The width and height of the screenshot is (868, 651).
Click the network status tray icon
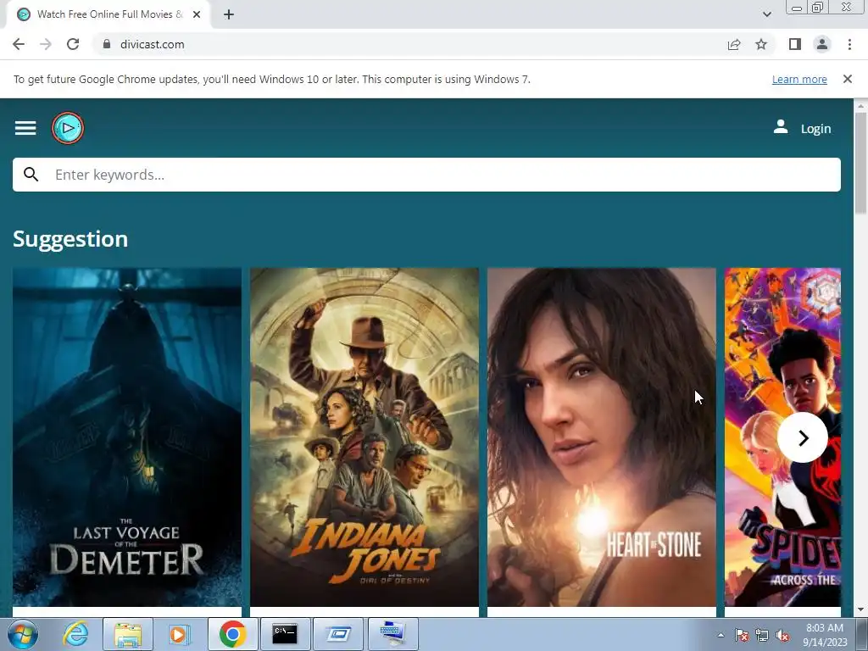(x=762, y=635)
